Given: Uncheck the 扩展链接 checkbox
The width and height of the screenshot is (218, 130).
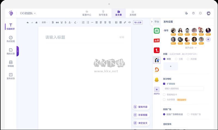Looking at the screenshot, I should pos(164,84).
